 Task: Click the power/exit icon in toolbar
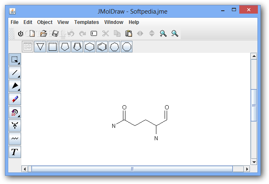click(21, 33)
